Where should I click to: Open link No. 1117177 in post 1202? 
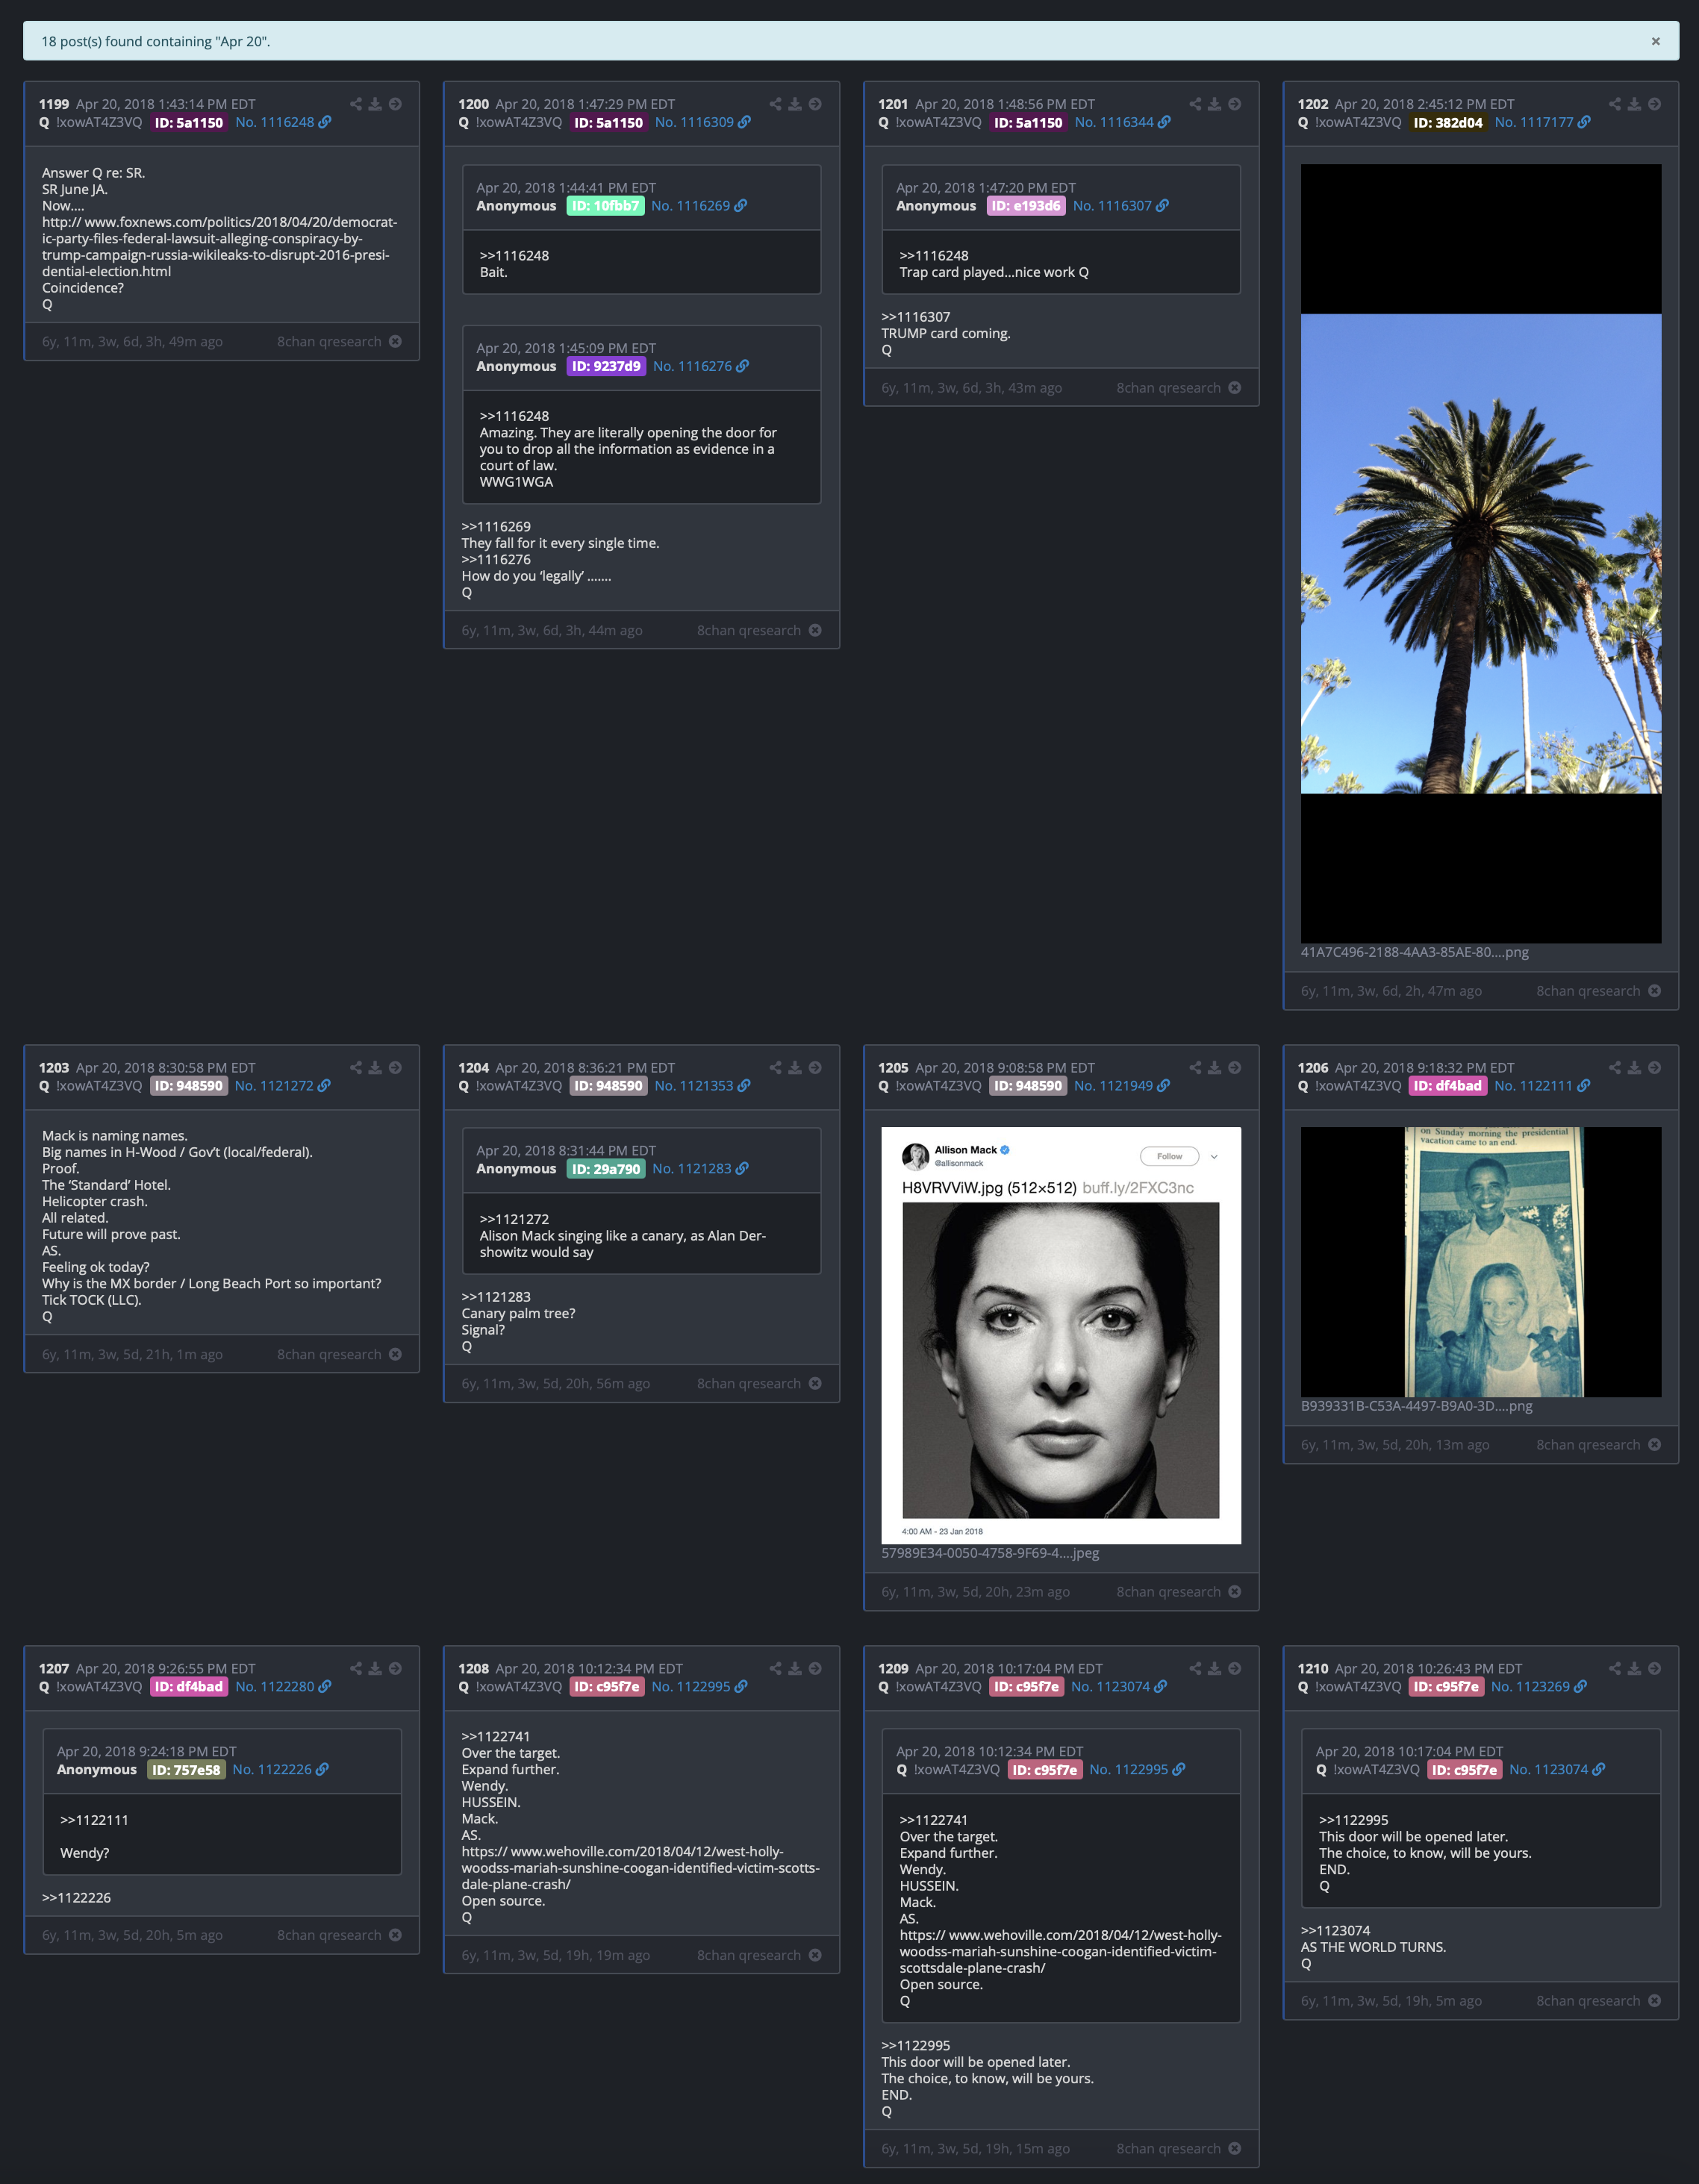point(1543,123)
